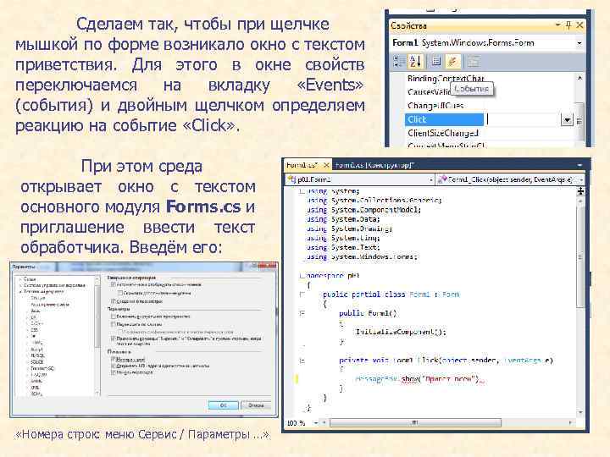The image size is (610, 457).
Task: Click the Property Pages icon in Properties toolbar
Action: pos(473,61)
